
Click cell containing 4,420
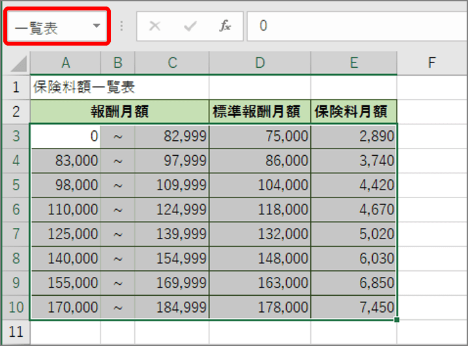point(354,185)
